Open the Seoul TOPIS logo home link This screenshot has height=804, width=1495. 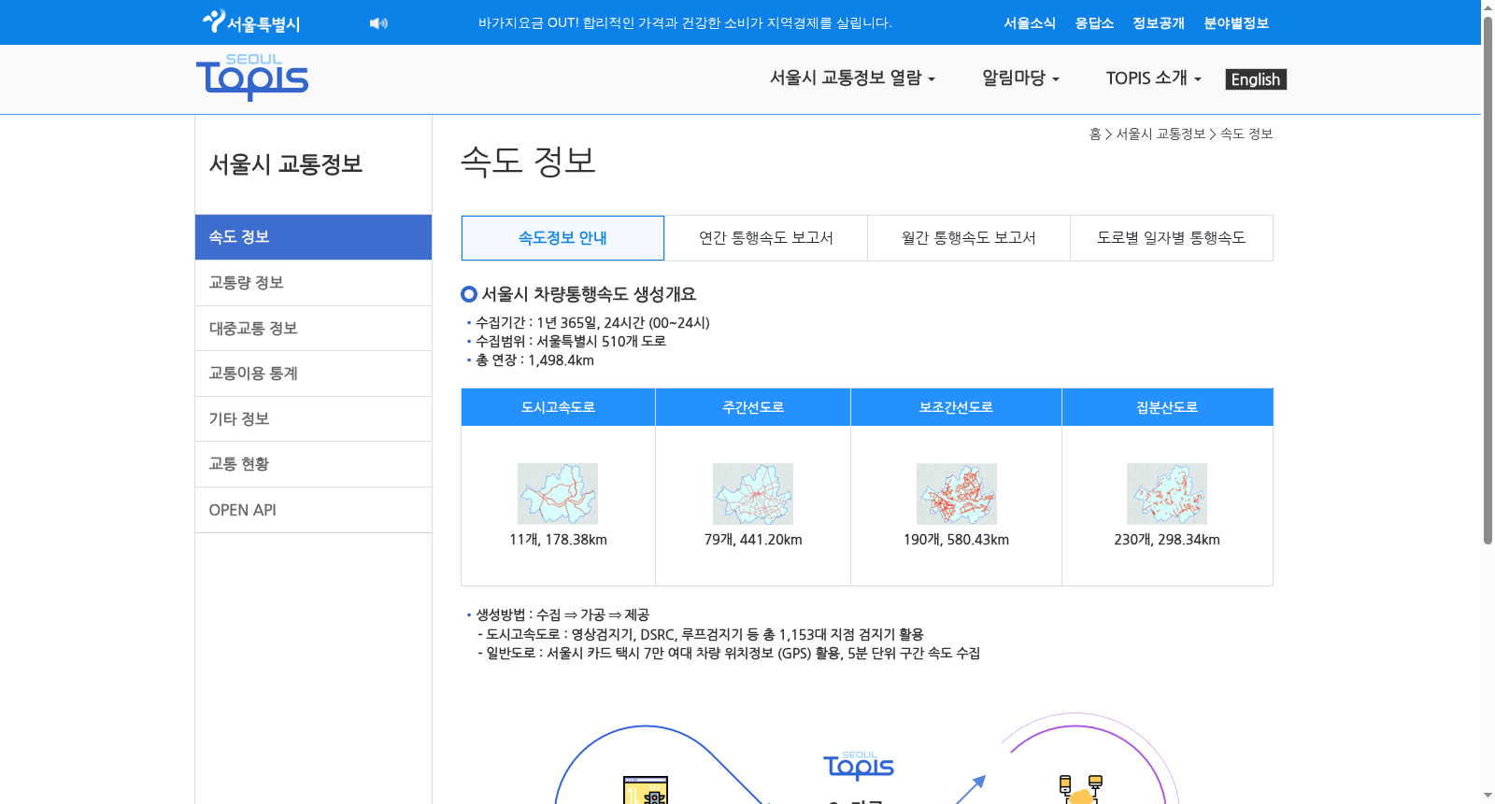point(252,78)
